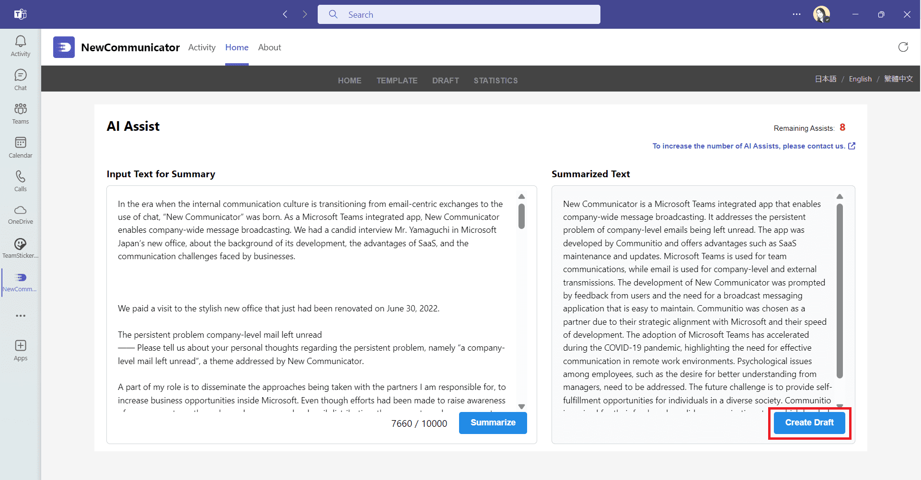
Task: Switch language to English
Action: pos(860,79)
